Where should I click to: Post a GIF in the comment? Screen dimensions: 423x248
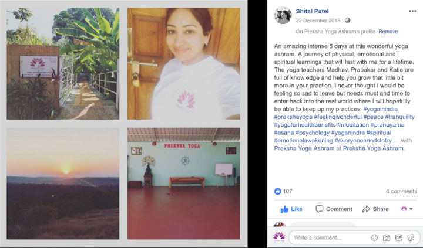(398, 237)
